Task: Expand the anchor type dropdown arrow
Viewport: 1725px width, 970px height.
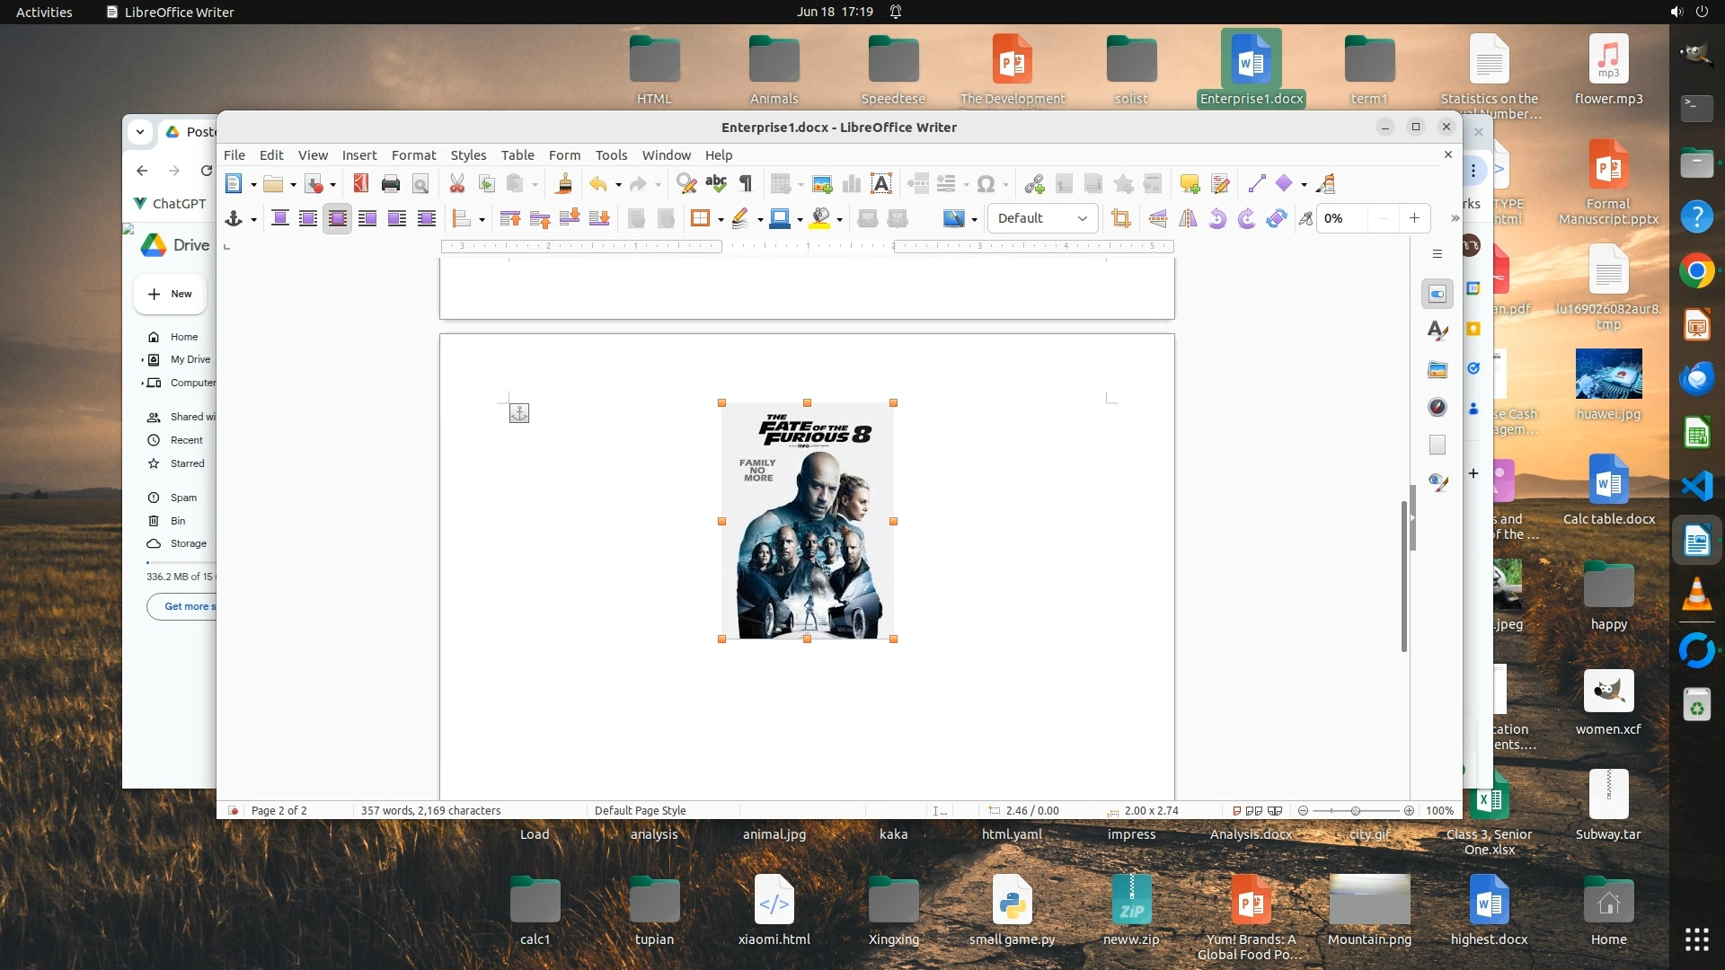Action: 253,219
